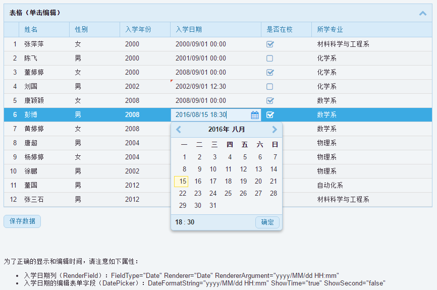Pick day 31 in the calendar
This screenshot has height=290, width=437.
click(x=212, y=206)
